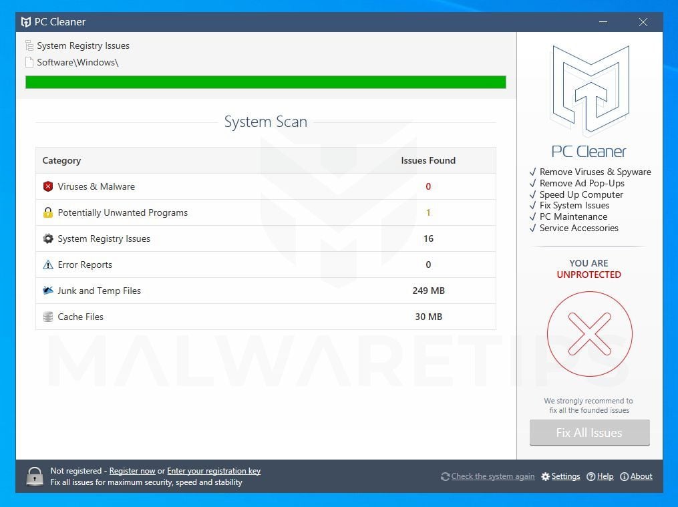Click the 249 MB junk files value

click(428, 291)
